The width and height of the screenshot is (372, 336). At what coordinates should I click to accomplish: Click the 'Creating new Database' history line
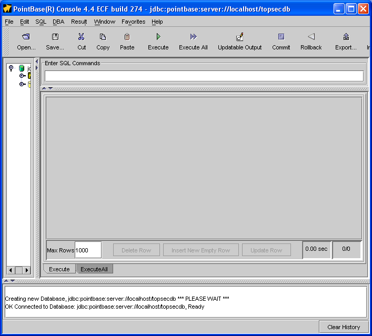point(117,299)
